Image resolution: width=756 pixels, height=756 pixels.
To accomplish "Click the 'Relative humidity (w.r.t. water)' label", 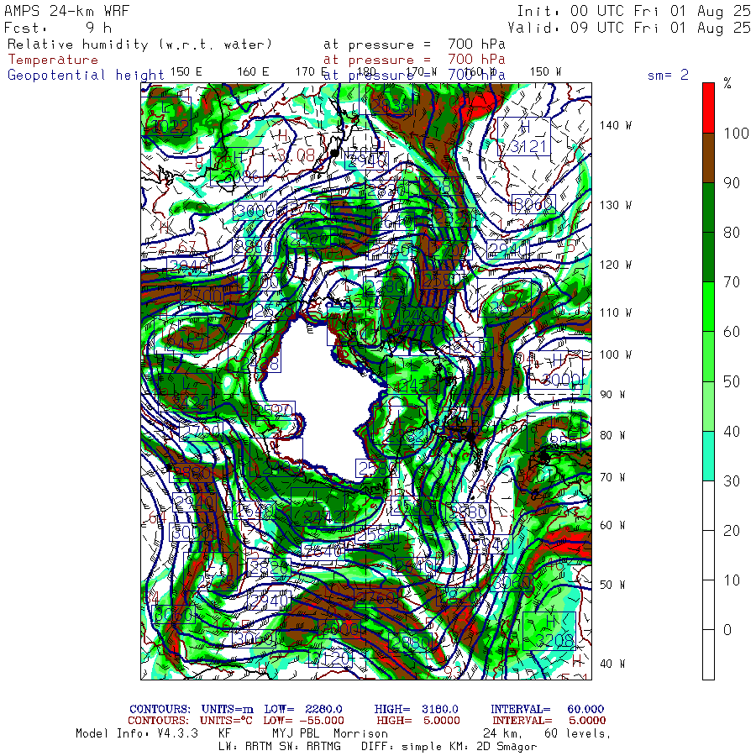I will [139, 45].
